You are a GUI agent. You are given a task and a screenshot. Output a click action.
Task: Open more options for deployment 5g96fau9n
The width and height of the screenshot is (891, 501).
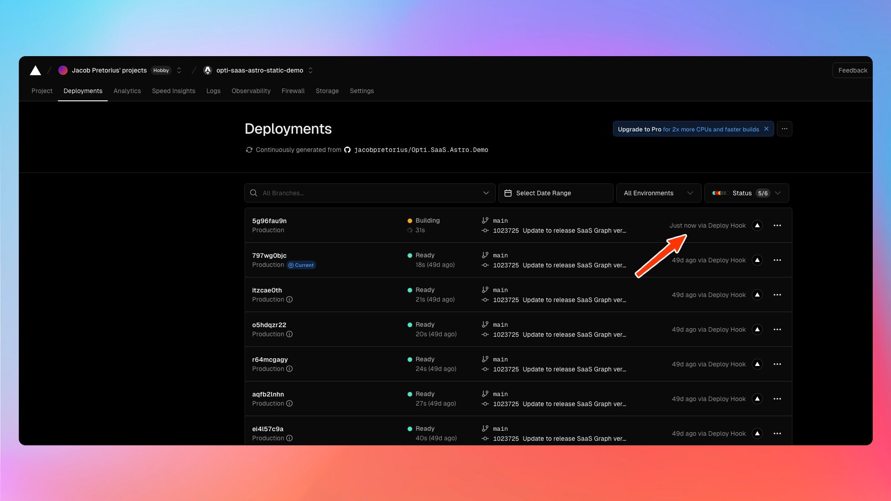click(777, 225)
